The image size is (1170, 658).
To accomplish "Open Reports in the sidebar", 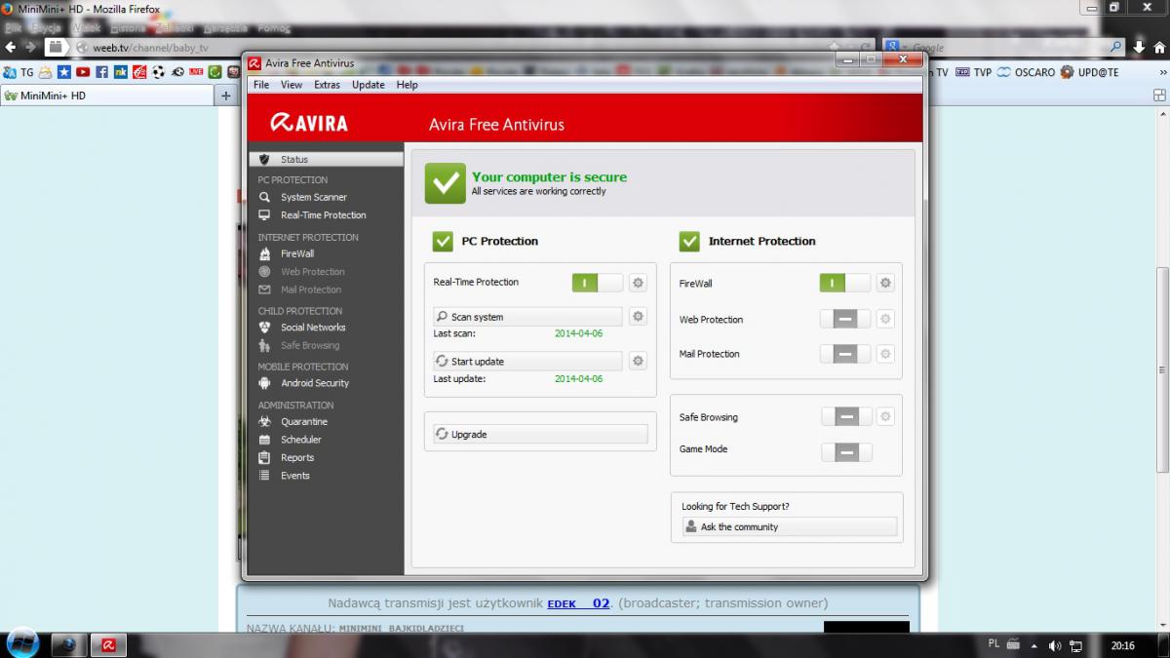I will point(297,457).
